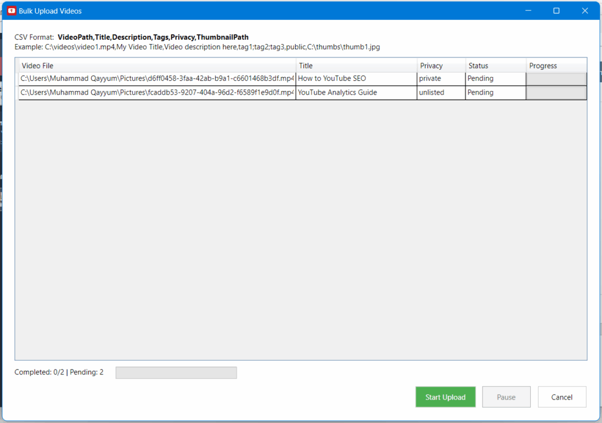Click the bold CSV format field list
This screenshot has width=602, height=423.
pyautogui.click(x=153, y=37)
